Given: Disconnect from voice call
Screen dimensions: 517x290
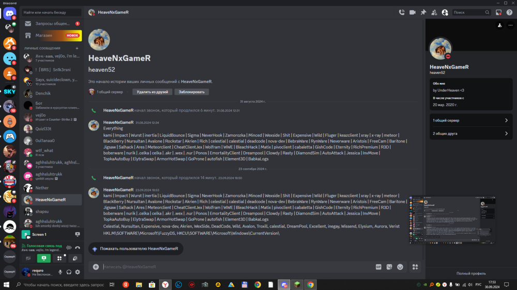Looking at the screenshot, I should pos(78,248).
